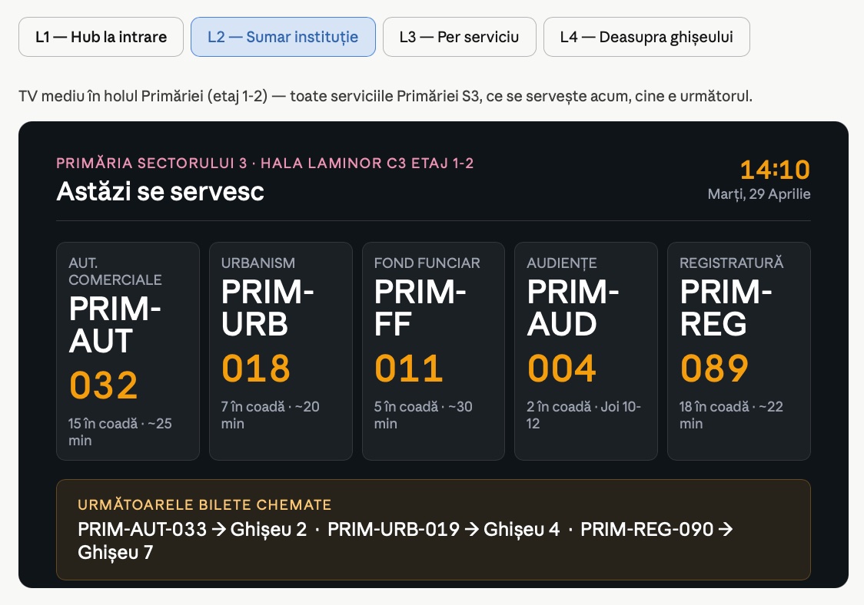Click 'PRIM-URB-019 → Ghișeu 4' entry

click(x=444, y=529)
